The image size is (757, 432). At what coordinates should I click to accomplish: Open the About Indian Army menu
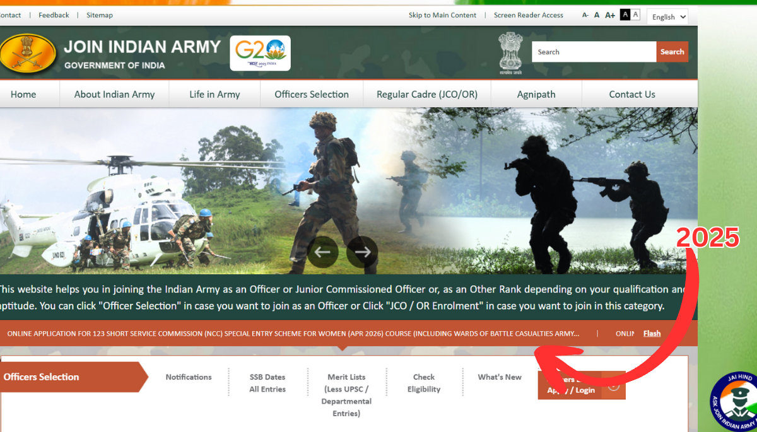(x=114, y=95)
